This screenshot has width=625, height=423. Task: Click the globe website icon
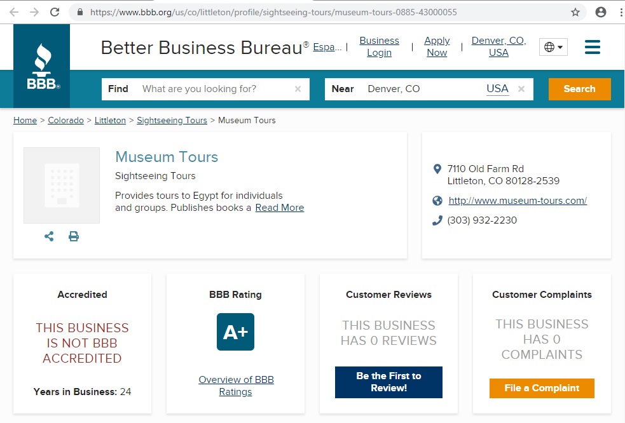click(437, 201)
